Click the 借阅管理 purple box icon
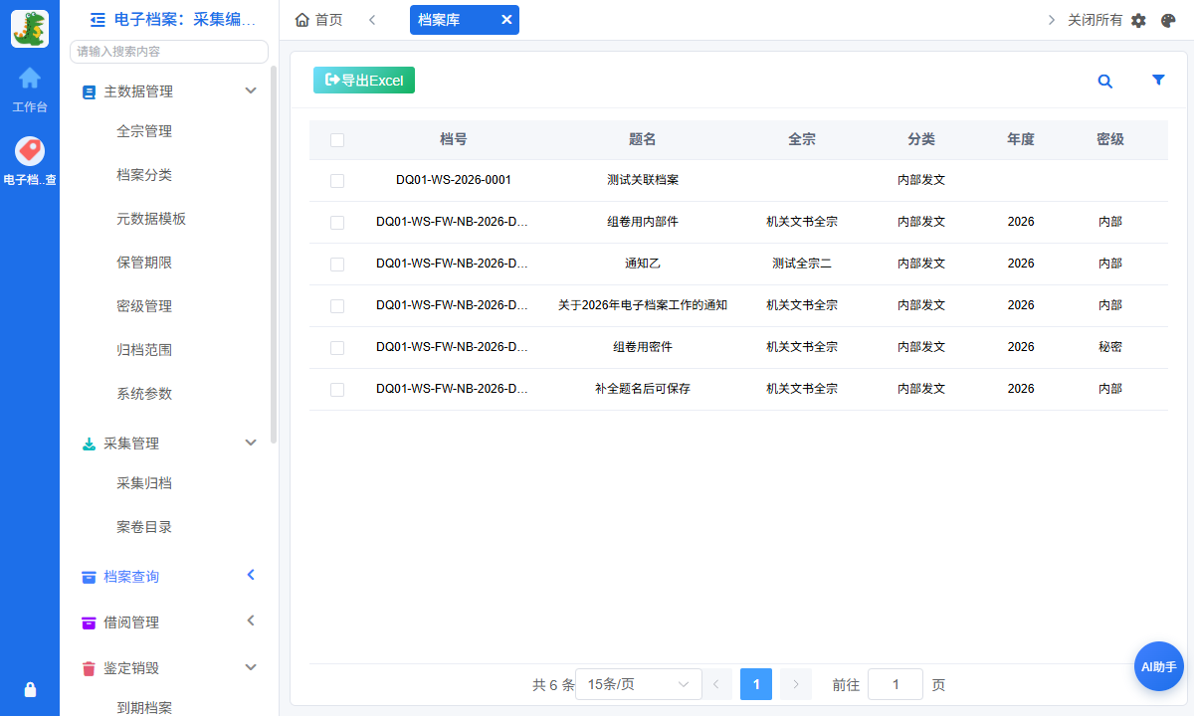The height and width of the screenshot is (716, 1194). click(89, 623)
